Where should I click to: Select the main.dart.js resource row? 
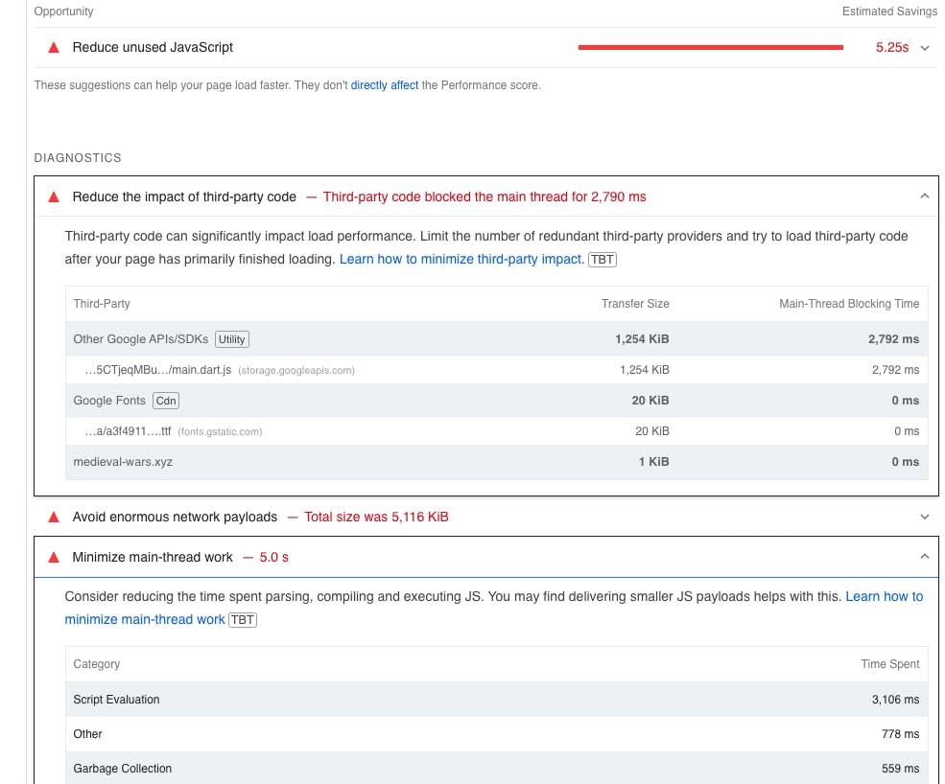(497, 370)
